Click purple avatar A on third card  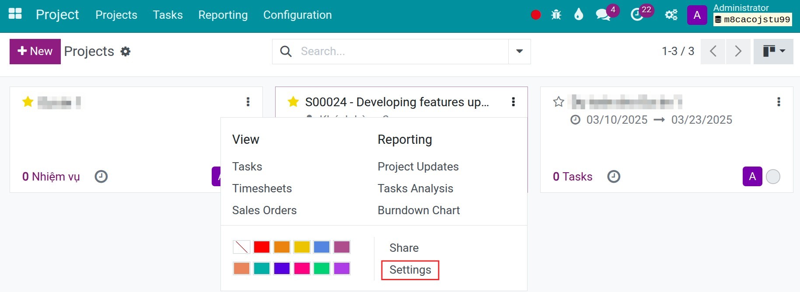pos(752,177)
